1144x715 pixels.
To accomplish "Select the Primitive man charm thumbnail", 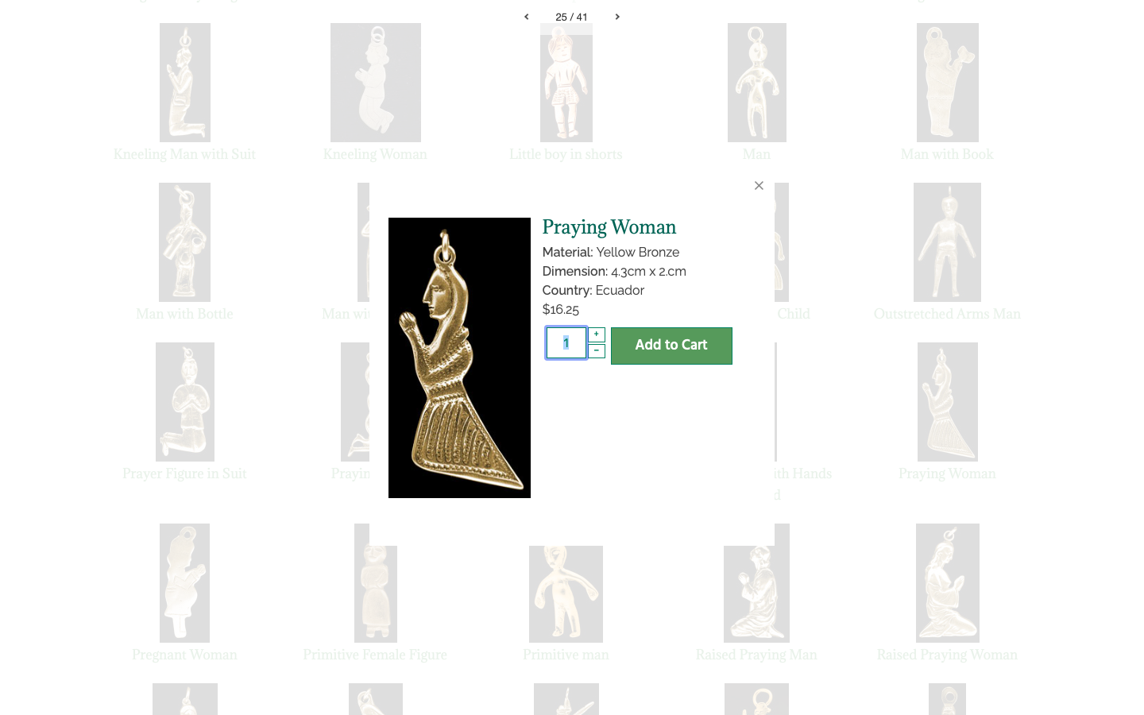I will [566, 594].
